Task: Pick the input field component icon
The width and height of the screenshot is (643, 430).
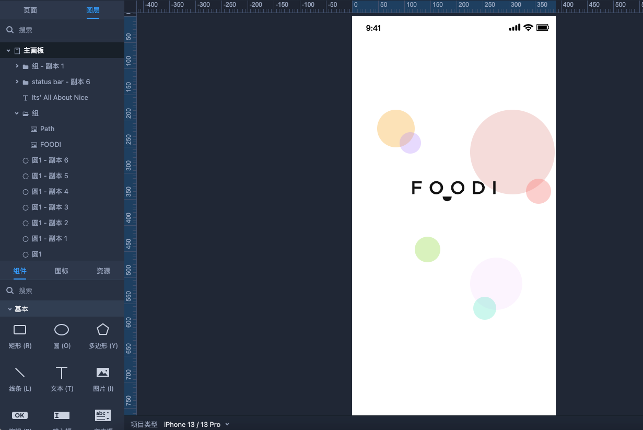Action: (x=62, y=415)
